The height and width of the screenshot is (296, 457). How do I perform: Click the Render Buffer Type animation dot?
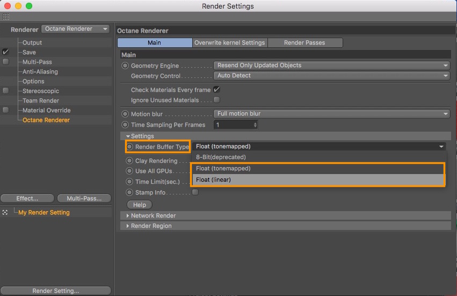[x=130, y=147]
